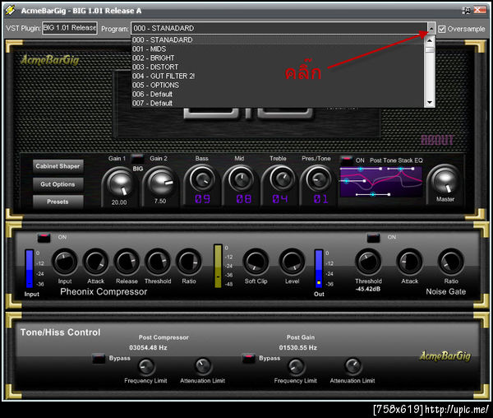Viewport: 493px width, 418px height.
Task: Click the compressor Ratio knob
Action: (x=189, y=262)
